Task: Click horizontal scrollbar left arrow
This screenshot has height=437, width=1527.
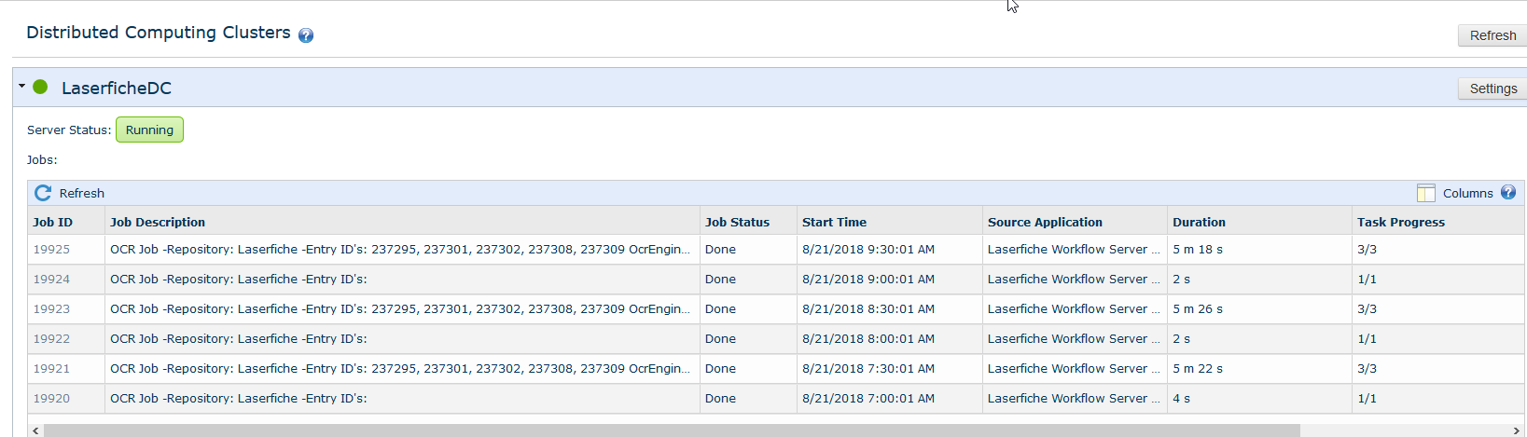Action: pos(35,430)
